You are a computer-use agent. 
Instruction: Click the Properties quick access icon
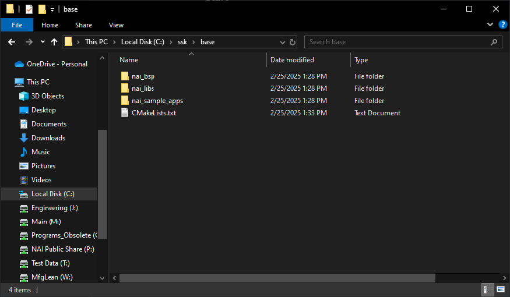(x=29, y=9)
